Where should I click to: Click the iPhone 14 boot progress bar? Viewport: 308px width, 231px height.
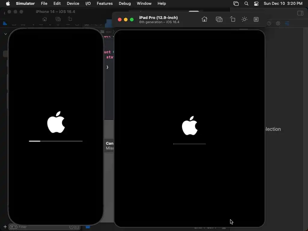pyautogui.click(x=56, y=141)
